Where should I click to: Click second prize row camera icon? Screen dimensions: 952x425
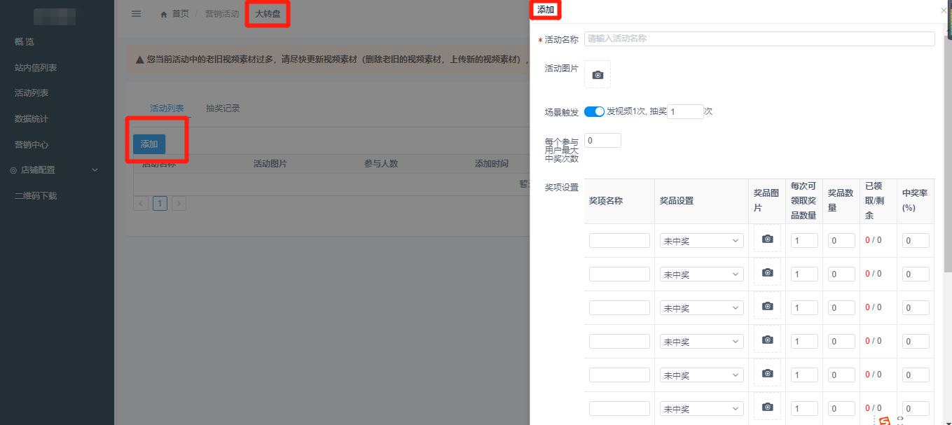tap(767, 273)
